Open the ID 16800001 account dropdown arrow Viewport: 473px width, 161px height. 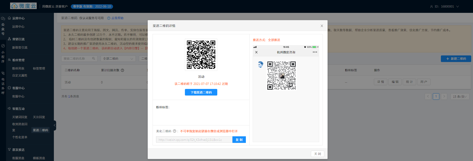pyautogui.click(x=457, y=7)
